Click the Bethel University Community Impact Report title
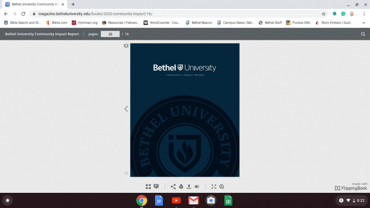This screenshot has height=208, width=370. 42,34
